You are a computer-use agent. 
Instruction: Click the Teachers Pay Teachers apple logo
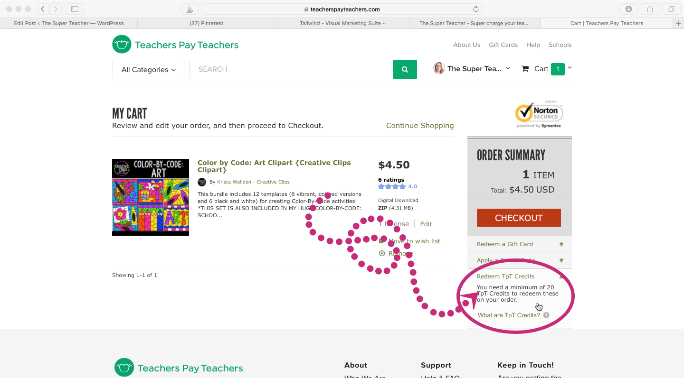click(x=122, y=44)
